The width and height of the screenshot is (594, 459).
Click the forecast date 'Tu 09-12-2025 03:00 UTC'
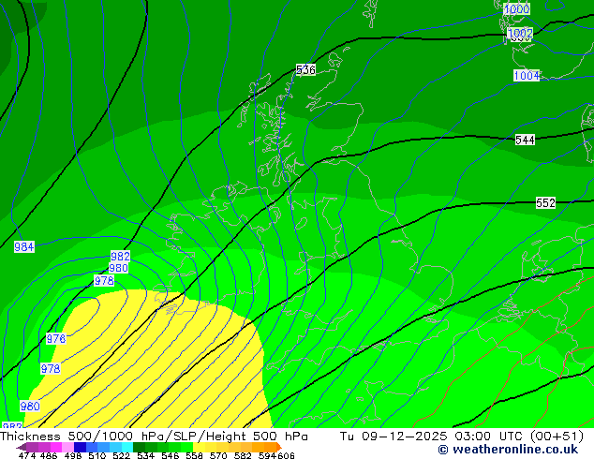click(x=432, y=437)
